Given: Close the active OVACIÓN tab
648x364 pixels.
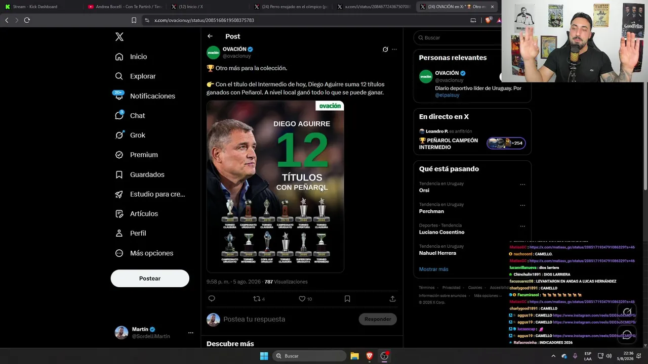Looking at the screenshot, I should [492, 7].
